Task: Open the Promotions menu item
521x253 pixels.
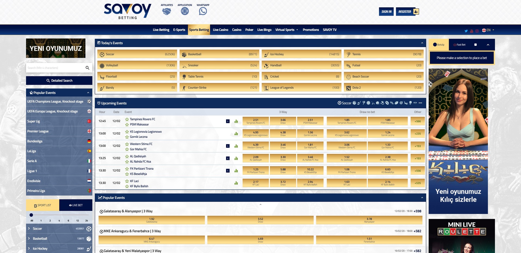Action: (311, 30)
